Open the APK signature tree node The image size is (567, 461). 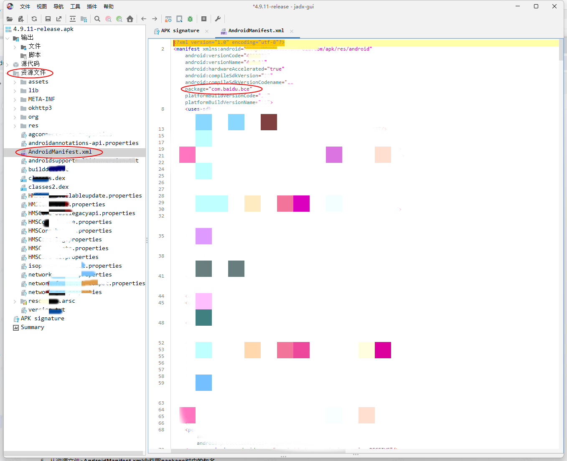pos(42,319)
